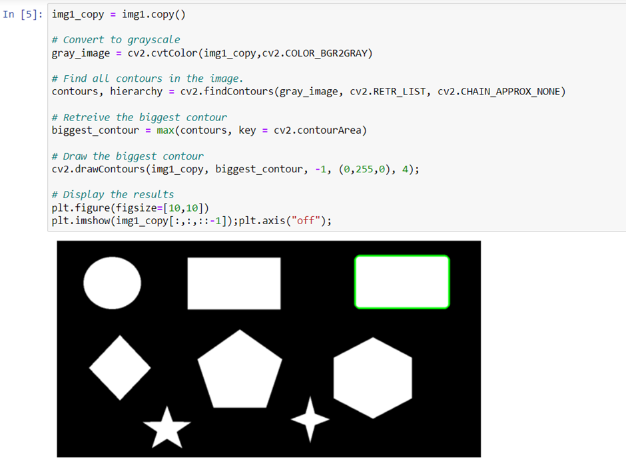Click the biggest_contour max line
626x459 pixels.
click(x=209, y=130)
